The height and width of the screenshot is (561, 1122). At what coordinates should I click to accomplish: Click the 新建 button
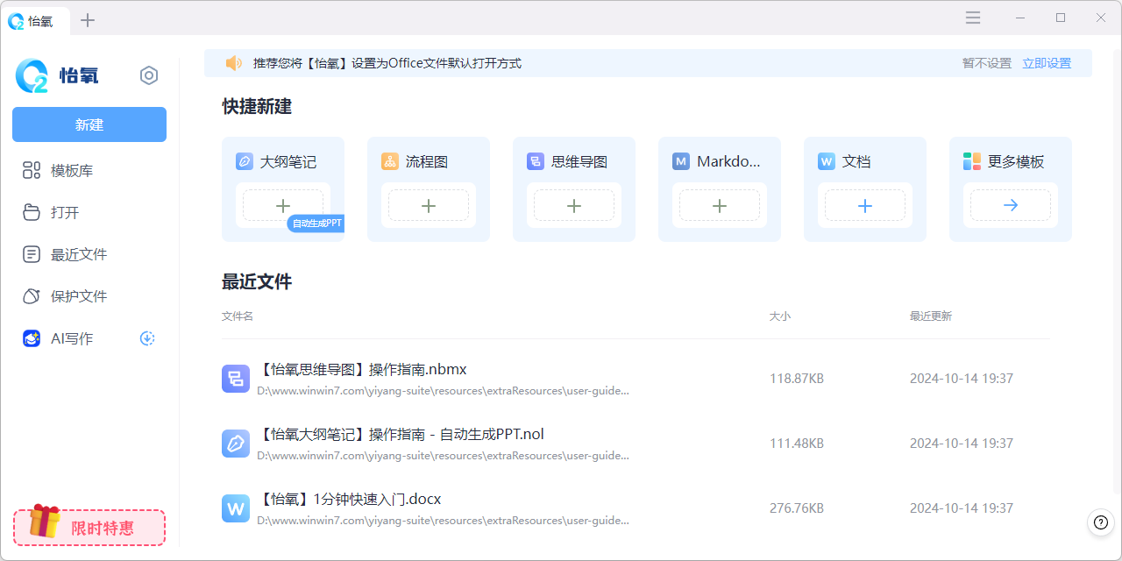[x=89, y=124]
